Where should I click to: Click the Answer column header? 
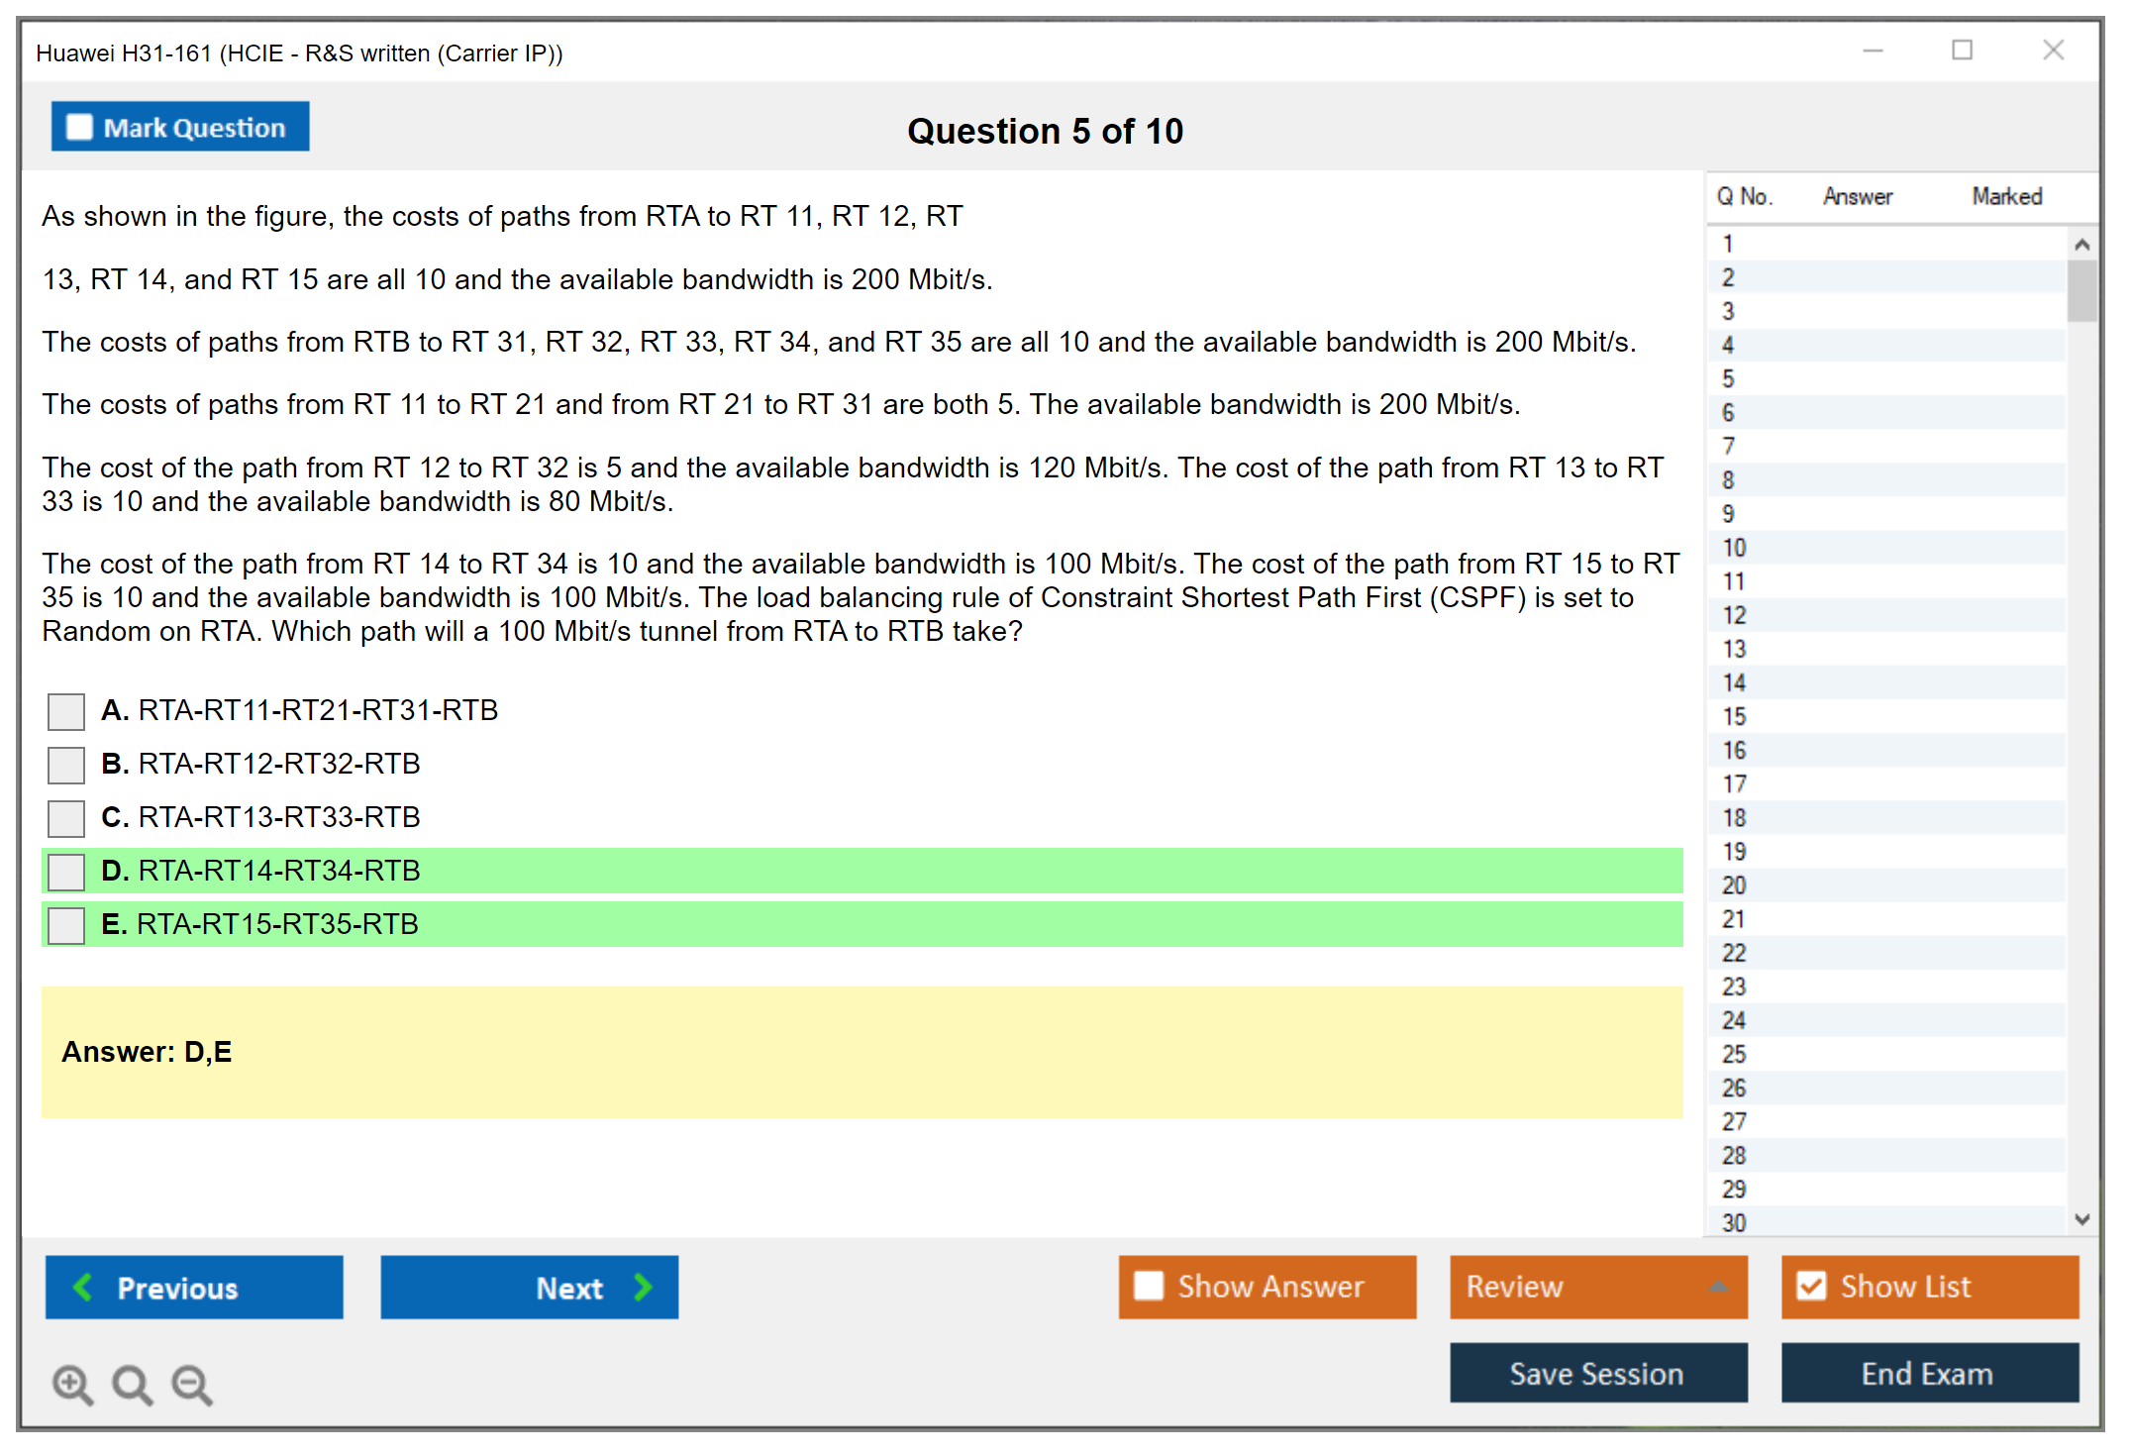click(x=1857, y=196)
